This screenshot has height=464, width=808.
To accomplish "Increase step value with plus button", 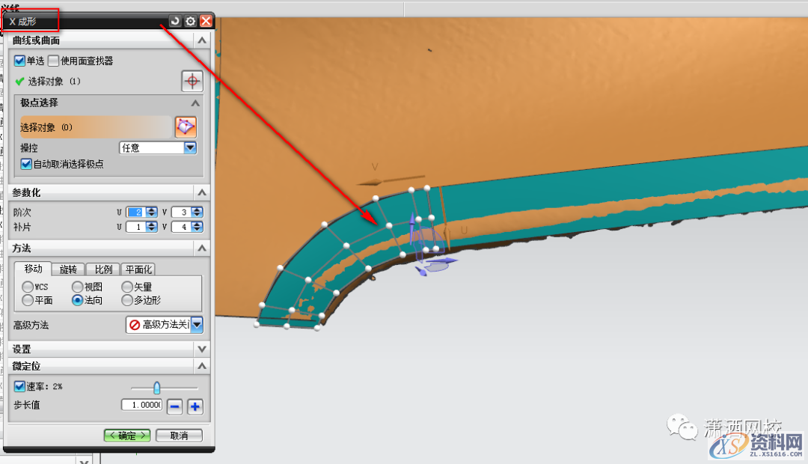I will (x=195, y=406).
